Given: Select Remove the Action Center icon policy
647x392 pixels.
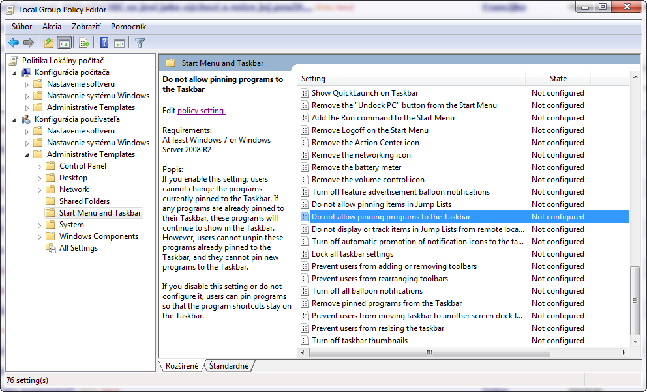Looking at the screenshot, I should coord(365,143).
